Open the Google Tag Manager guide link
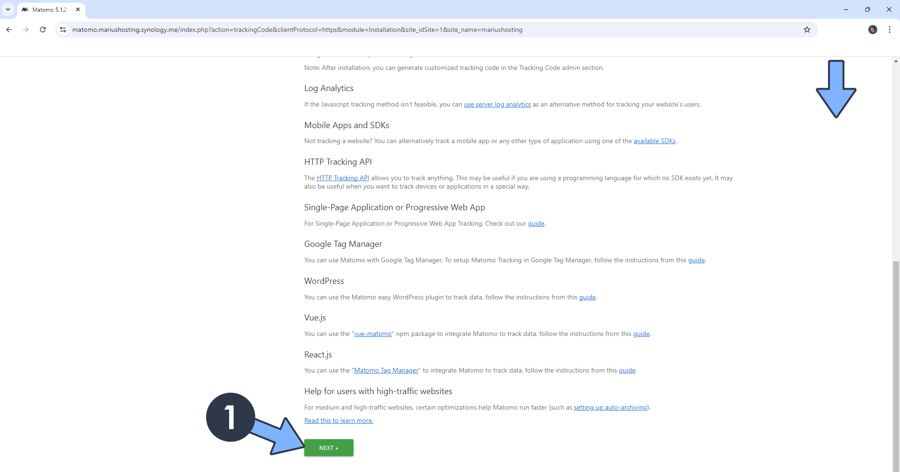 point(696,260)
